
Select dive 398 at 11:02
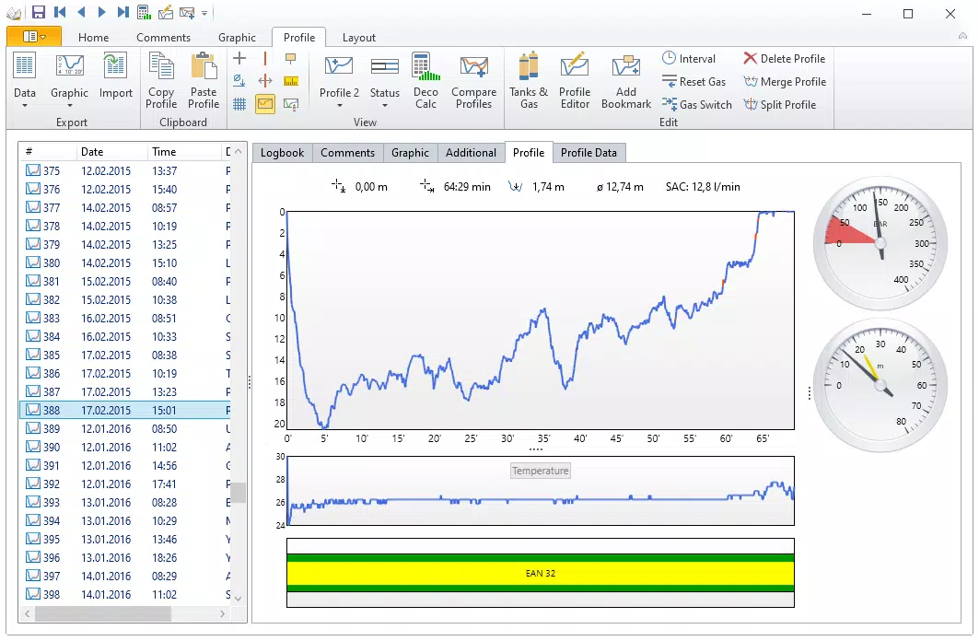click(127, 594)
